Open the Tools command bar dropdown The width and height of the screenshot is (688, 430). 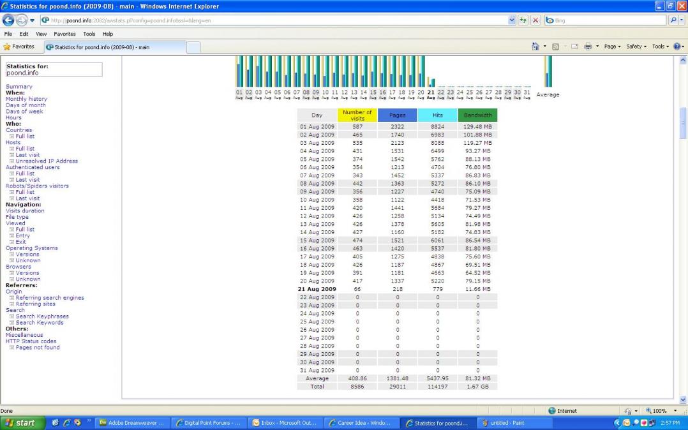[x=661, y=47]
